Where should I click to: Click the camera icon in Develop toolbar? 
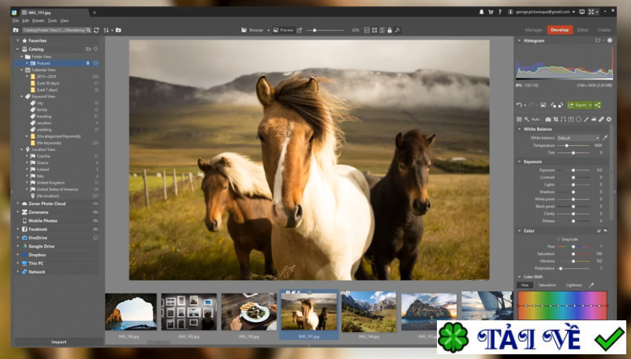[548, 119]
